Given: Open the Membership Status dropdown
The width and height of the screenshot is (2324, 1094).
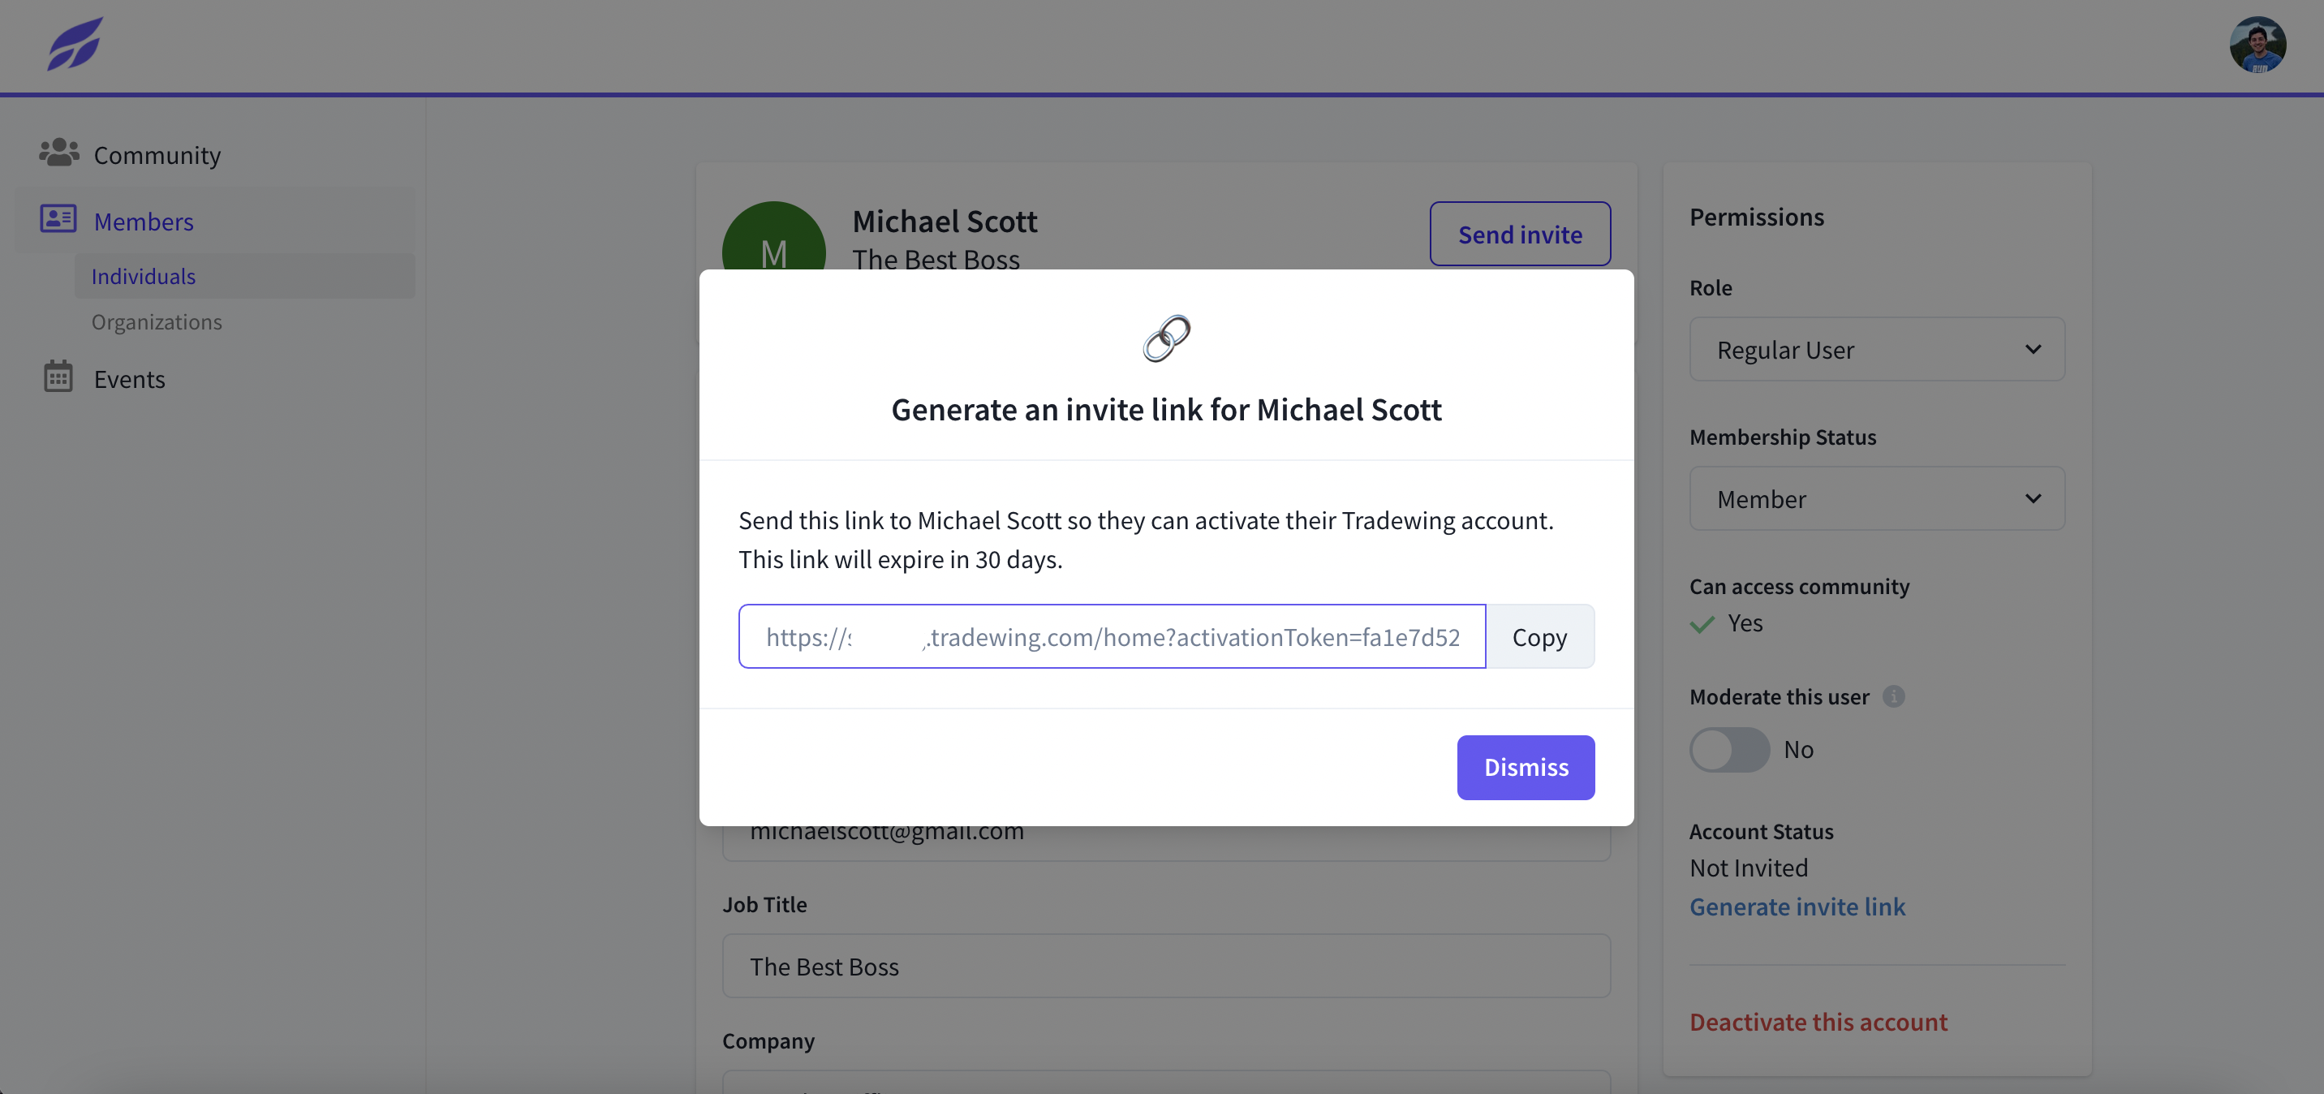Looking at the screenshot, I should pos(1877,498).
